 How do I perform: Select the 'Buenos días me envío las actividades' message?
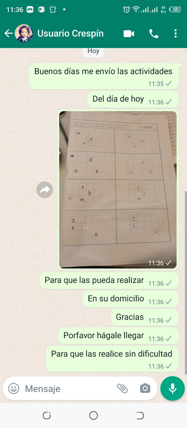(x=104, y=77)
